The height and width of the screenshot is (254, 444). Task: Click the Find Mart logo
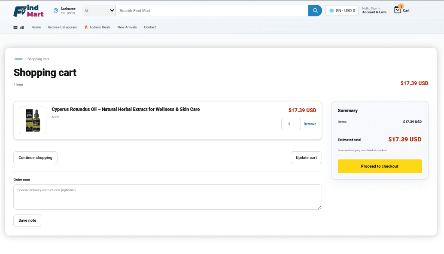tap(28, 11)
